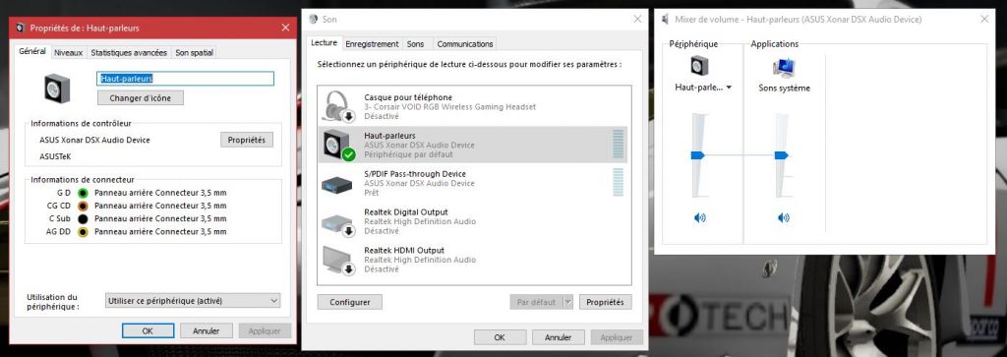Select the Realtek Digital Output entry
1007x357 pixels.
click(x=473, y=221)
